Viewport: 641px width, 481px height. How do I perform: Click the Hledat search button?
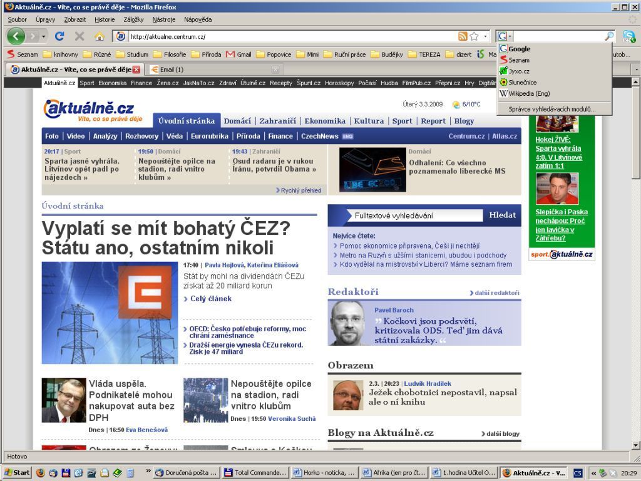(x=503, y=215)
